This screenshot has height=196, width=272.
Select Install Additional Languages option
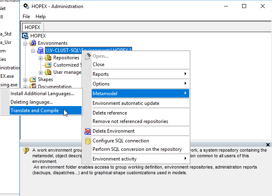click(42, 94)
